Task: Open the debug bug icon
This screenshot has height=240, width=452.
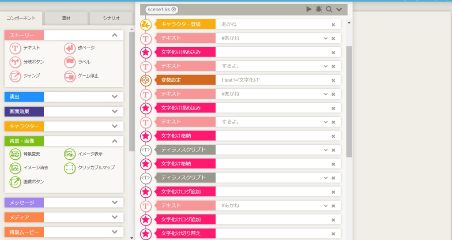Action: point(319,9)
